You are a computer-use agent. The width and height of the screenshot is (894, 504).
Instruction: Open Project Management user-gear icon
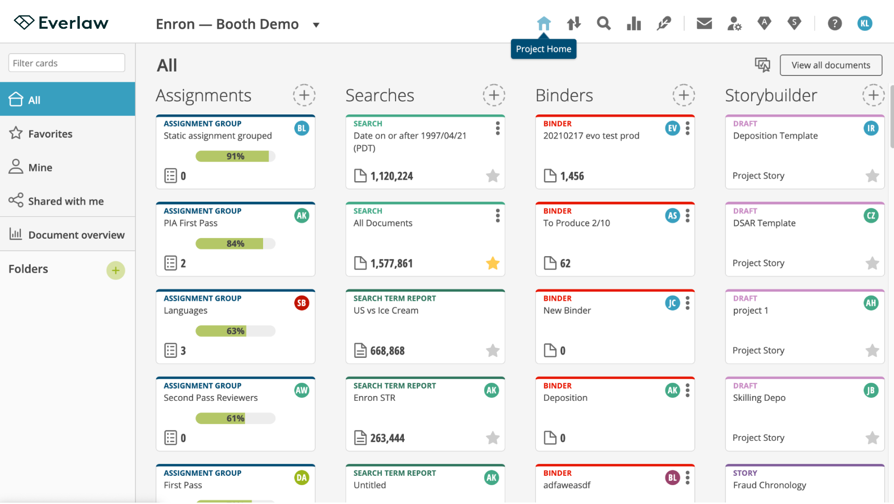(x=734, y=23)
